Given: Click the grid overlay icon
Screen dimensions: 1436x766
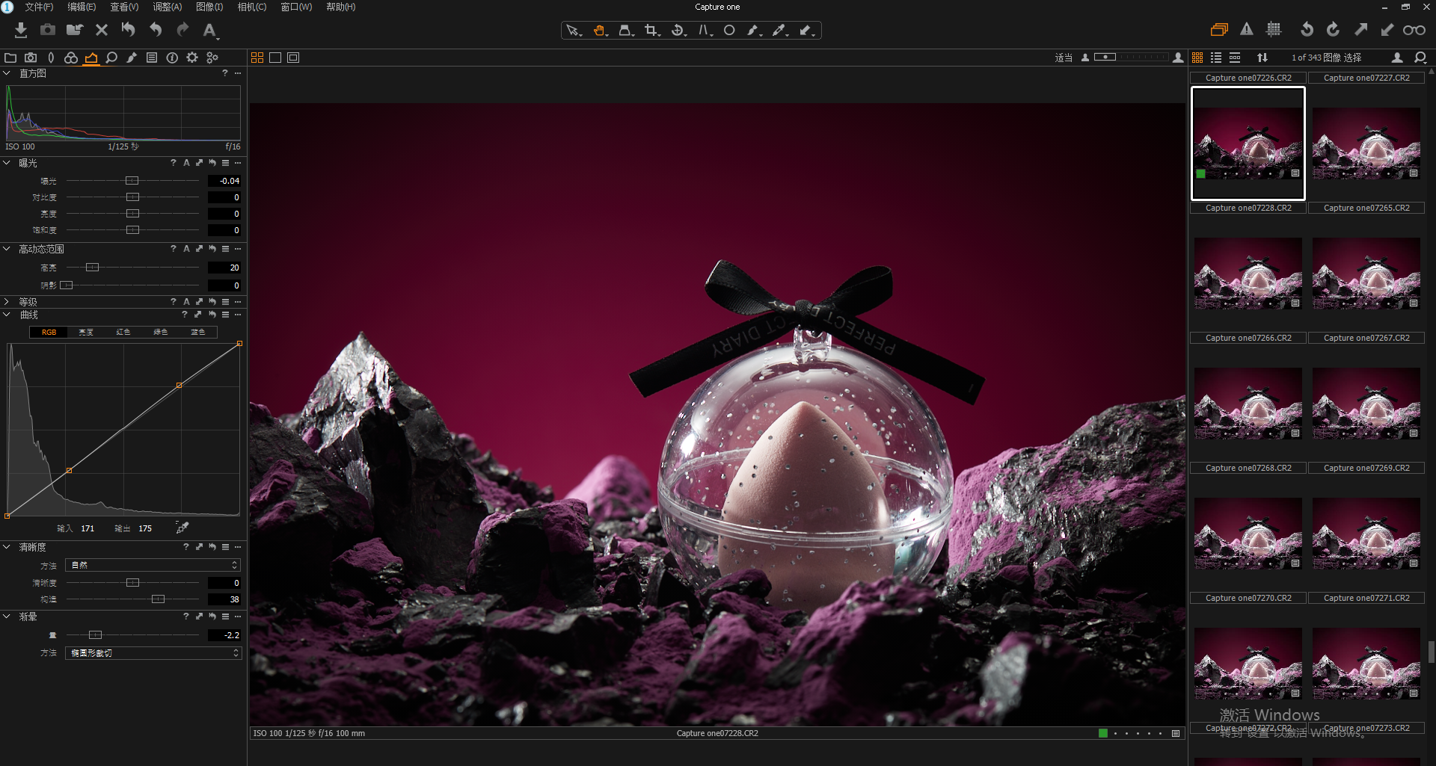Looking at the screenshot, I should tap(1274, 30).
